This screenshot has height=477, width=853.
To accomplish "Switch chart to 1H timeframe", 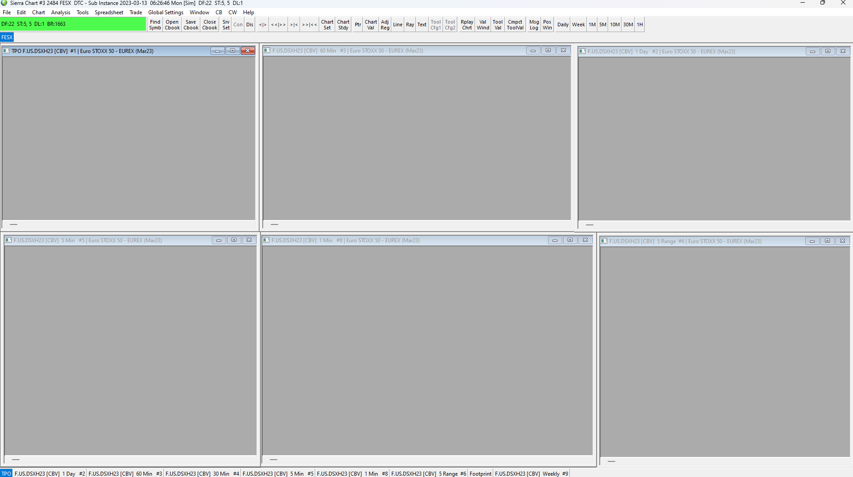I will tap(640, 24).
